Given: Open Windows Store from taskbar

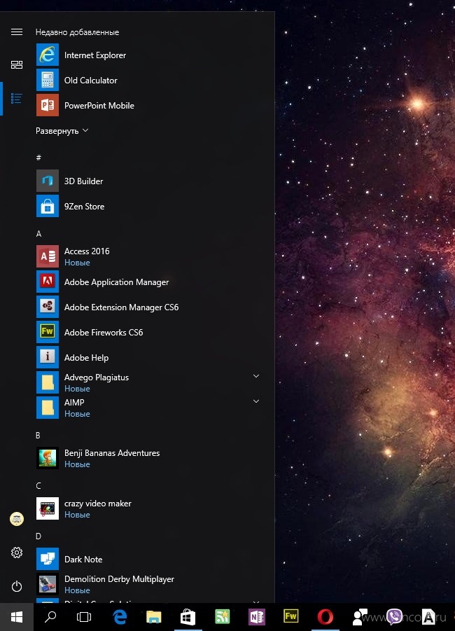Looking at the screenshot, I should click(188, 616).
